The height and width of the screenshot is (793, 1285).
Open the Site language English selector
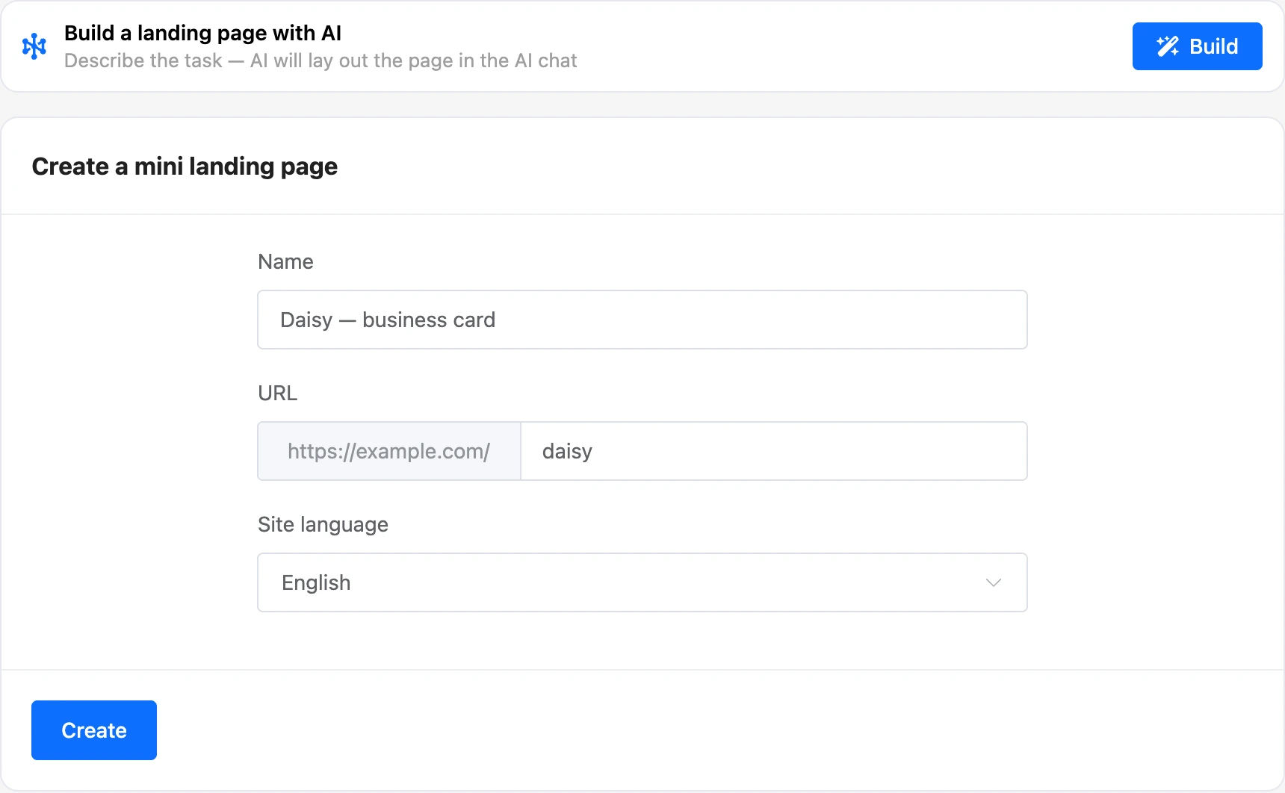point(642,582)
